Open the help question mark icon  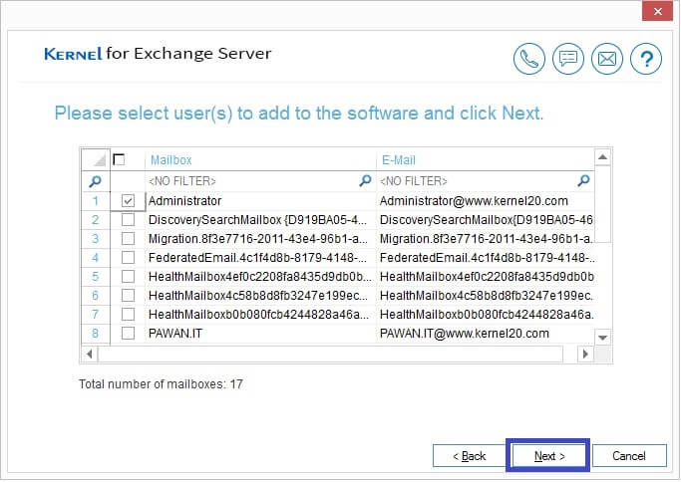pos(646,59)
